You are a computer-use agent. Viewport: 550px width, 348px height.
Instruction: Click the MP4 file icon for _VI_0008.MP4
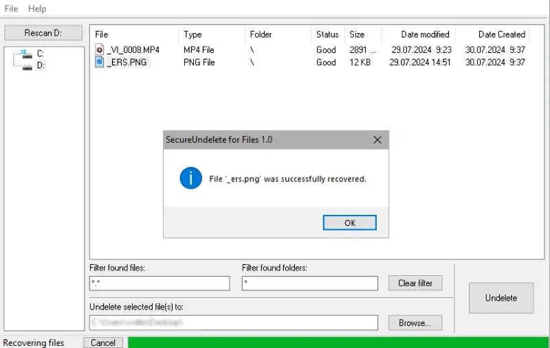coord(100,49)
